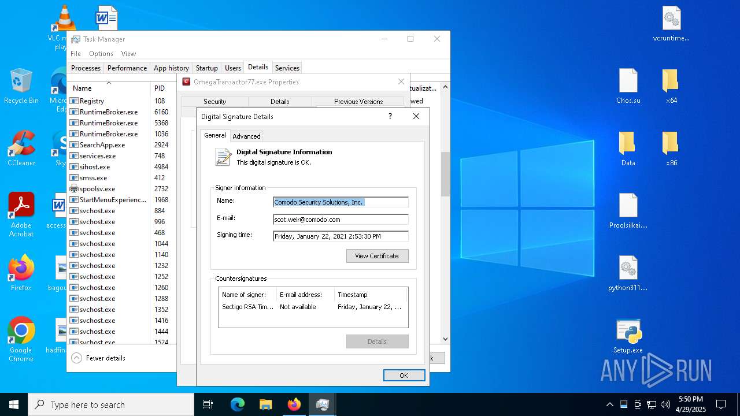Click the help question mark in Digital Signature Details
This screenshot has height=416, width=740.
390,116
